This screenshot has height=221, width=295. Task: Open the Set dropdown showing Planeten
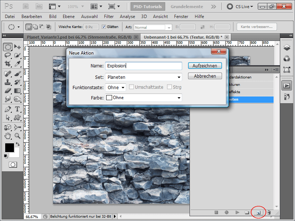click(x=143, y=77)
